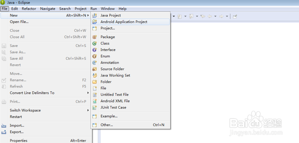Choose Java Project from New submenu
The width and height of the screenshot is (299, 143).
(111, 15)
